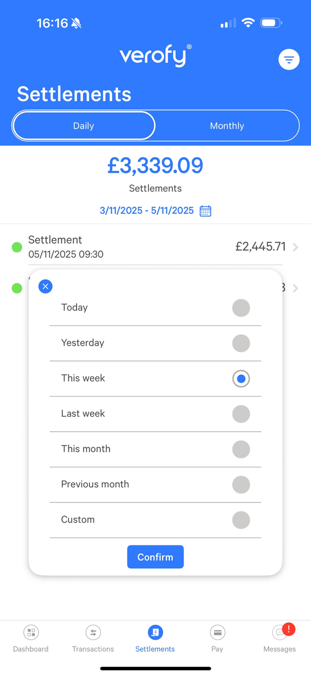Switch to the Daily tab
This screenshot has width=311, height=676.
coord(84,126)
